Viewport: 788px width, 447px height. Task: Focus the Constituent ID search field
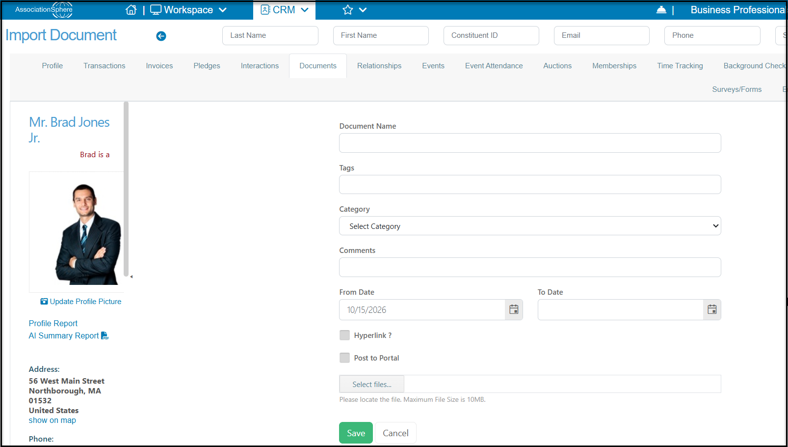click(491, 35)
